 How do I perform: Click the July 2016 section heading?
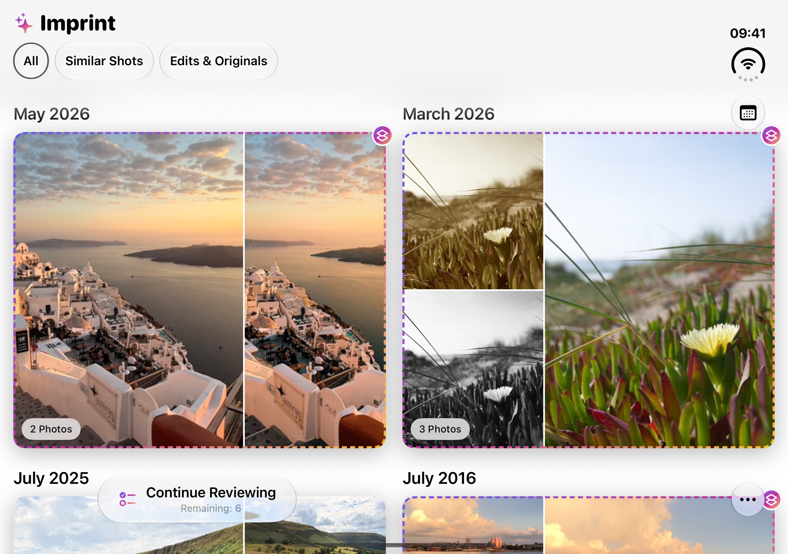[x=440, y=478]
